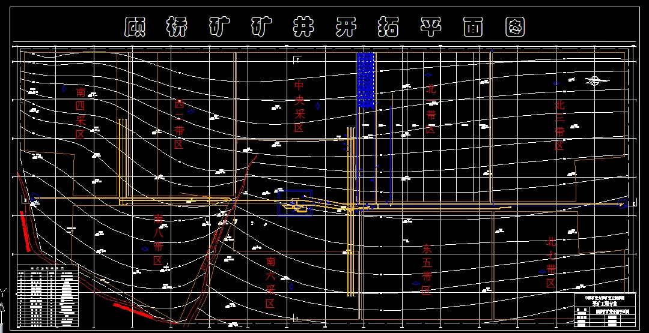Select the 西二带区 region label
The width and height of the screenshot is (649, 333).
pyautogui.click(x=179, y=124)
